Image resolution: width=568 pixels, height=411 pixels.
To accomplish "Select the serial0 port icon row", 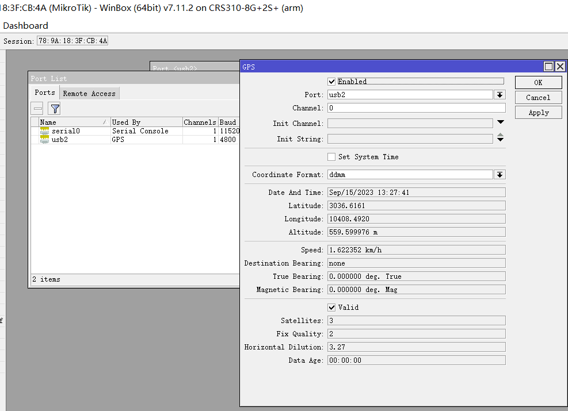I will 45,131.
